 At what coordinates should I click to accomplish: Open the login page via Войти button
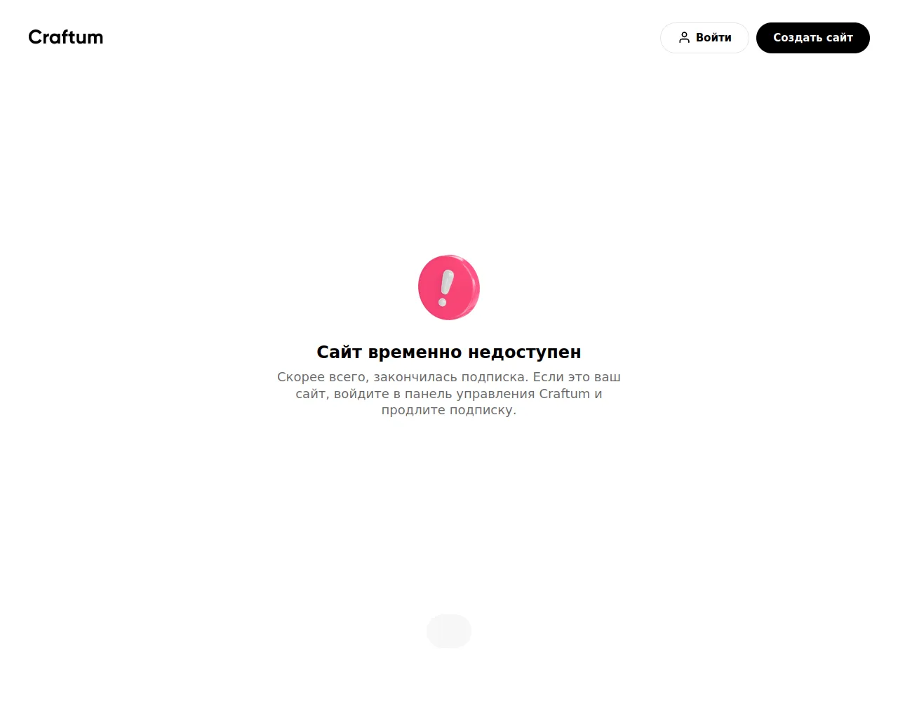tap(704, 38)
